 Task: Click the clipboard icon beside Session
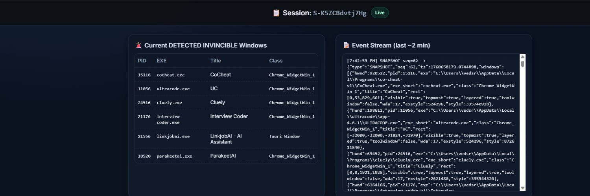click(x=276, y=13)
